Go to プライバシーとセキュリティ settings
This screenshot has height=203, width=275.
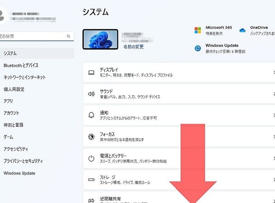pyautogui.click(x=23, y=161)
